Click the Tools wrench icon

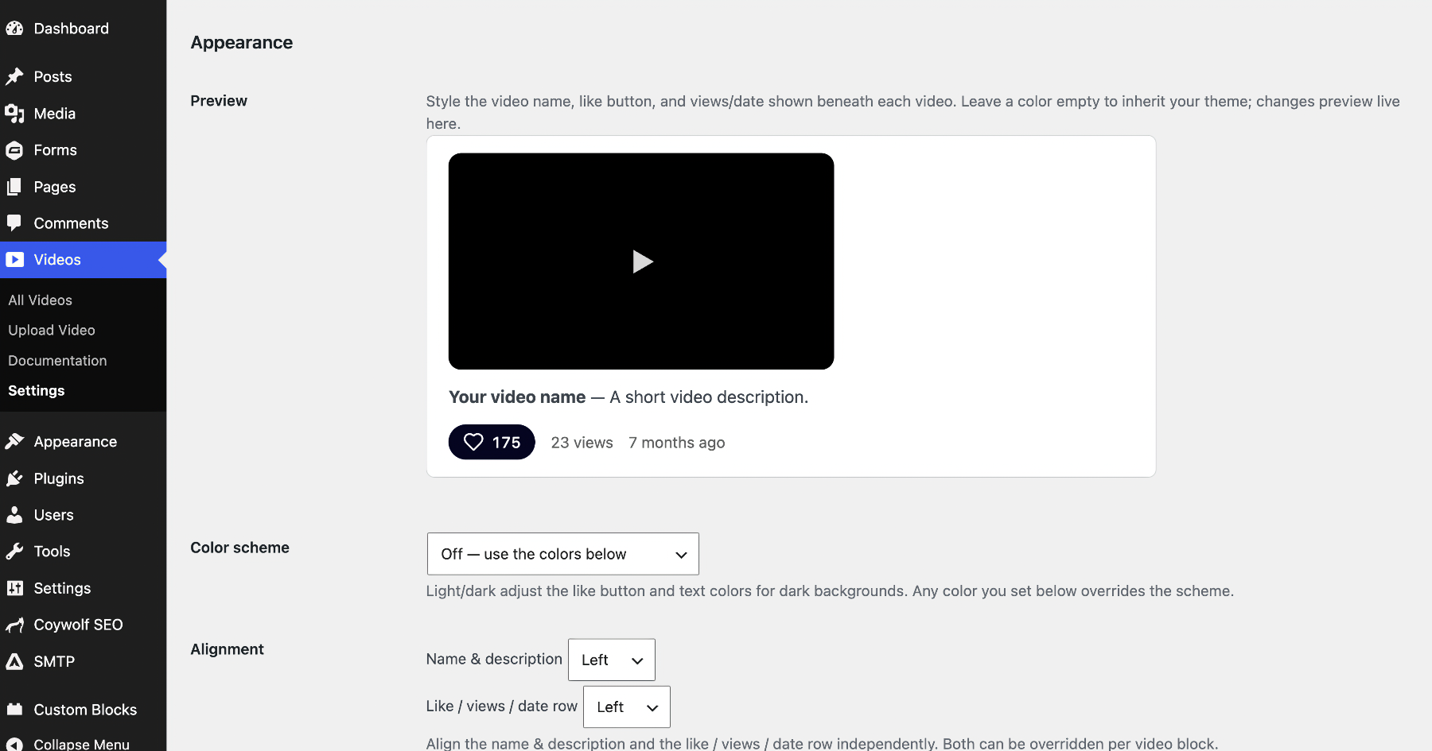(14, 552)
